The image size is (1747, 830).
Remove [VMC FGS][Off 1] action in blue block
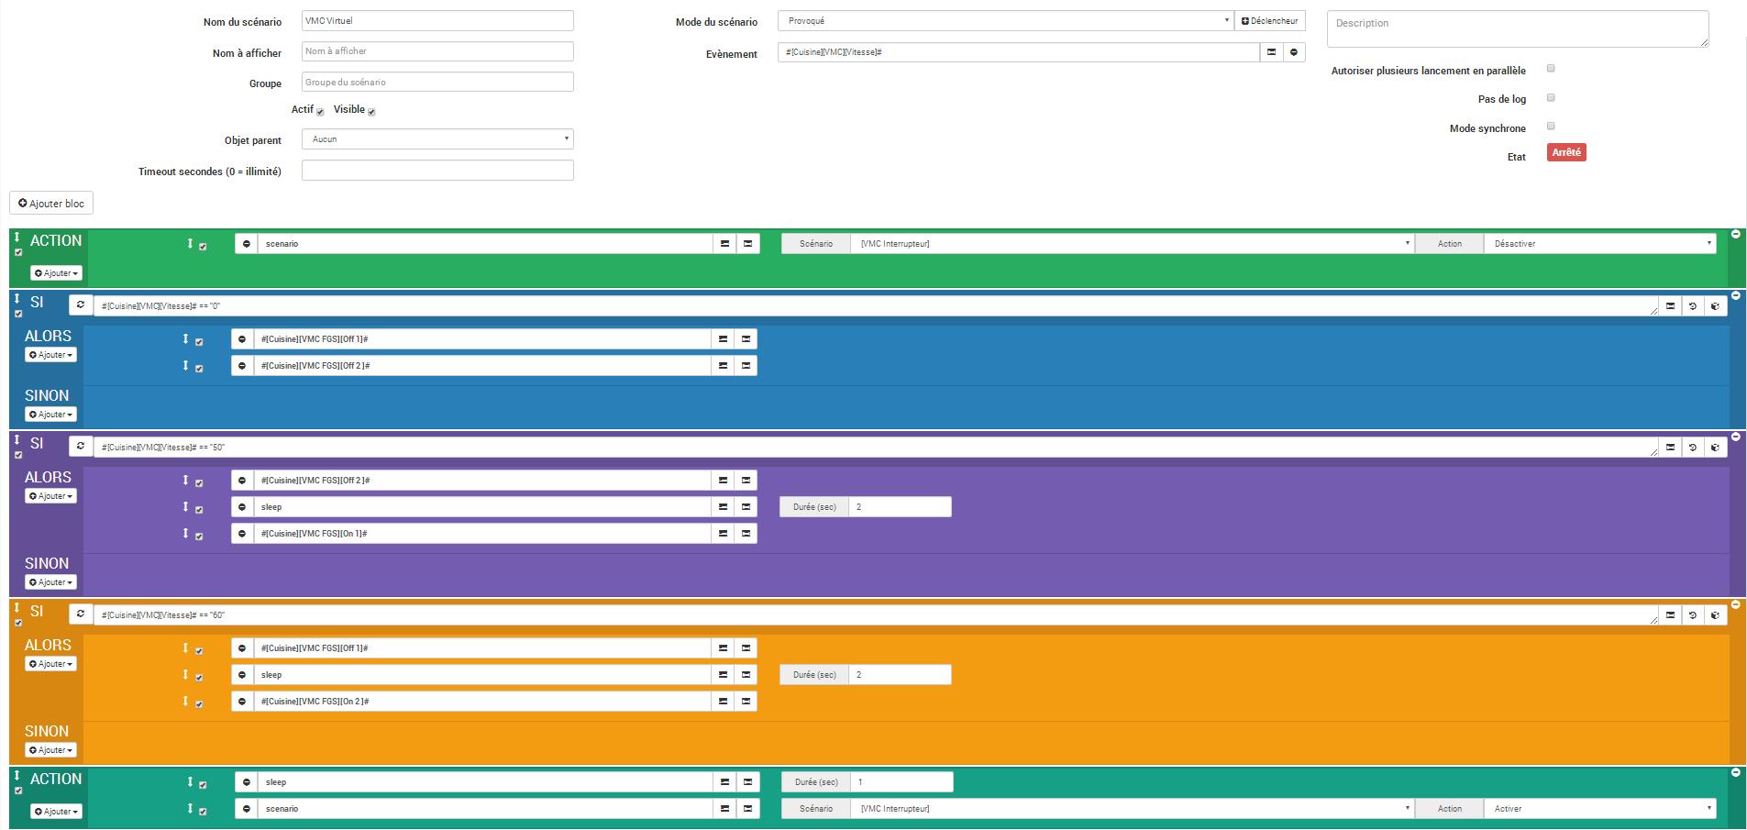pos(243,339)
